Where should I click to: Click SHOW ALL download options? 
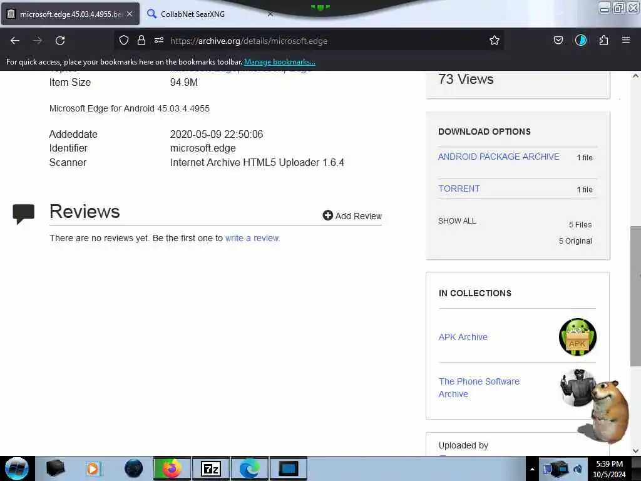click(457, 221)
